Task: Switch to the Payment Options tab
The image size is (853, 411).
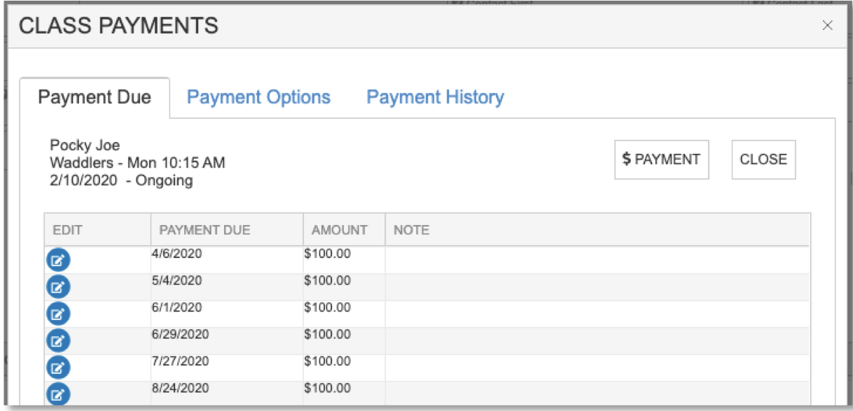Action: tap(258, 97)
